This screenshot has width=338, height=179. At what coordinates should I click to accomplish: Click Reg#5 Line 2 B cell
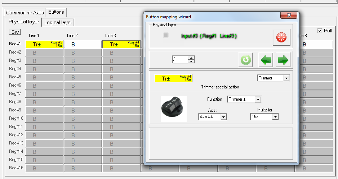pyautogui.click(x=83, y=77)
